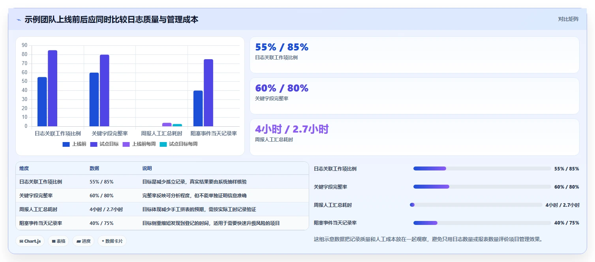Click the 说明 column header
The image size is (595, 262).
(x=147, y=168)
